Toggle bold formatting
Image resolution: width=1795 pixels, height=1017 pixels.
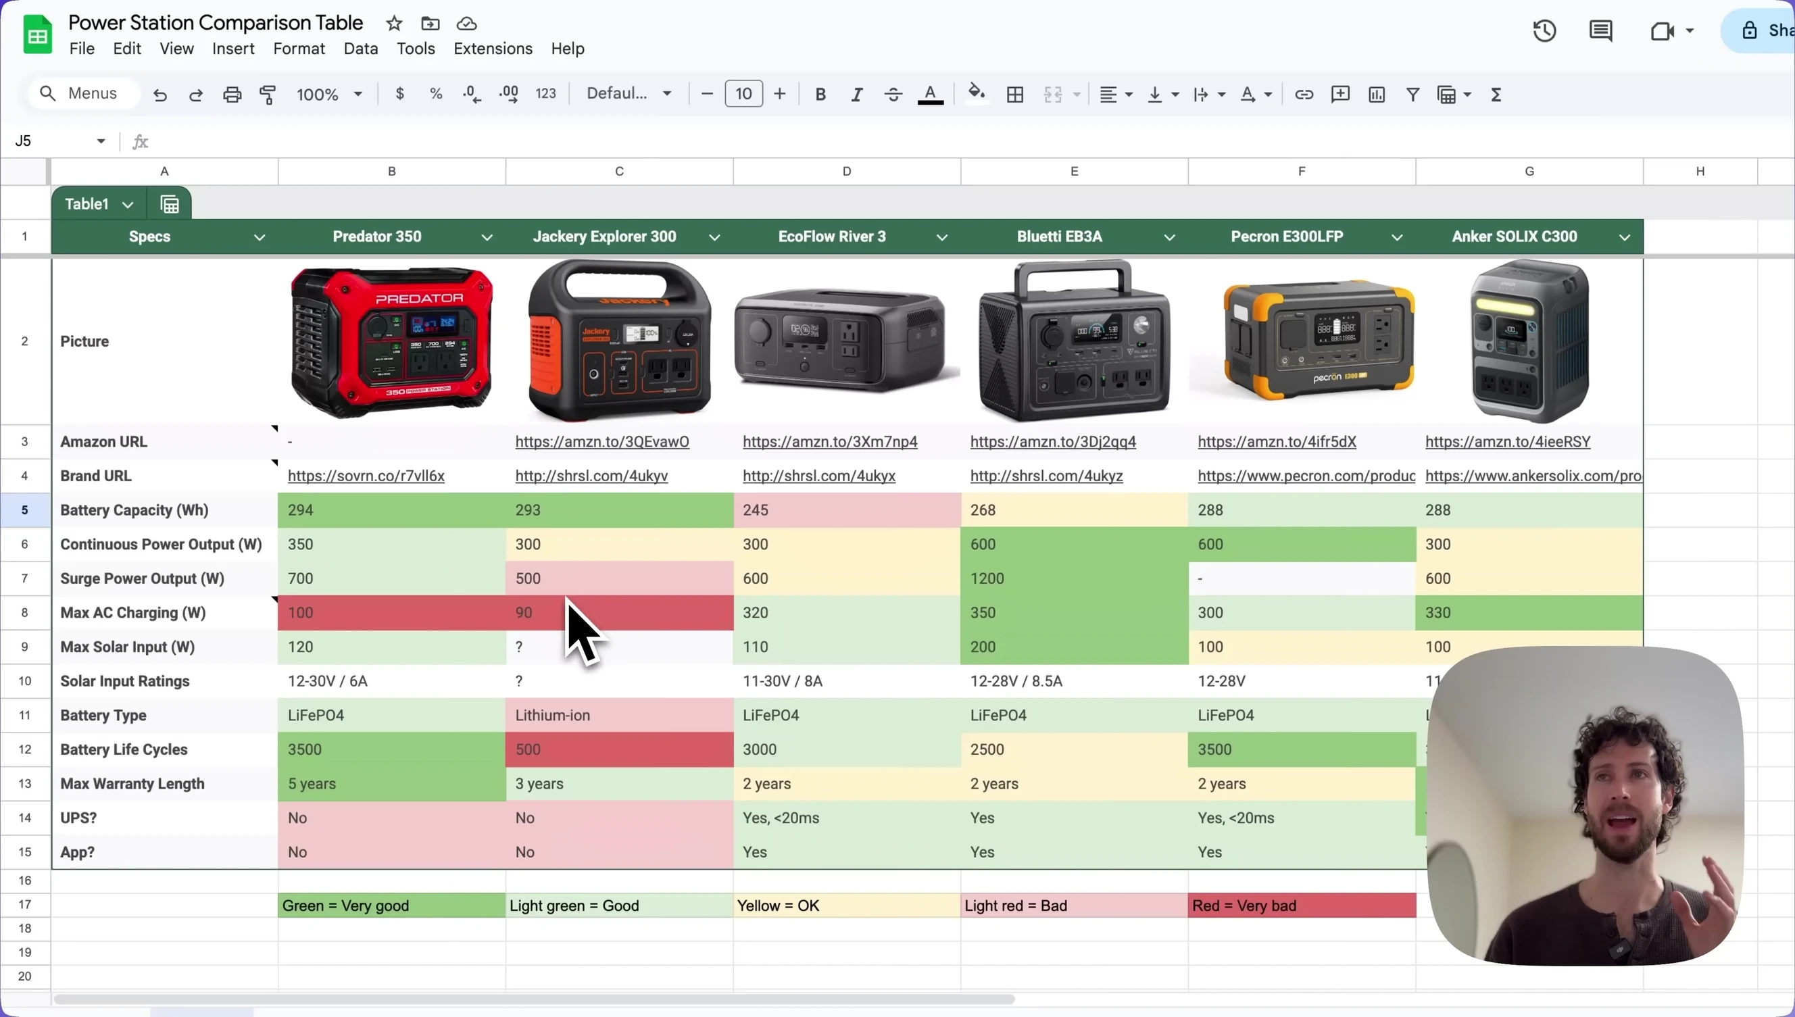click(820, 95)
